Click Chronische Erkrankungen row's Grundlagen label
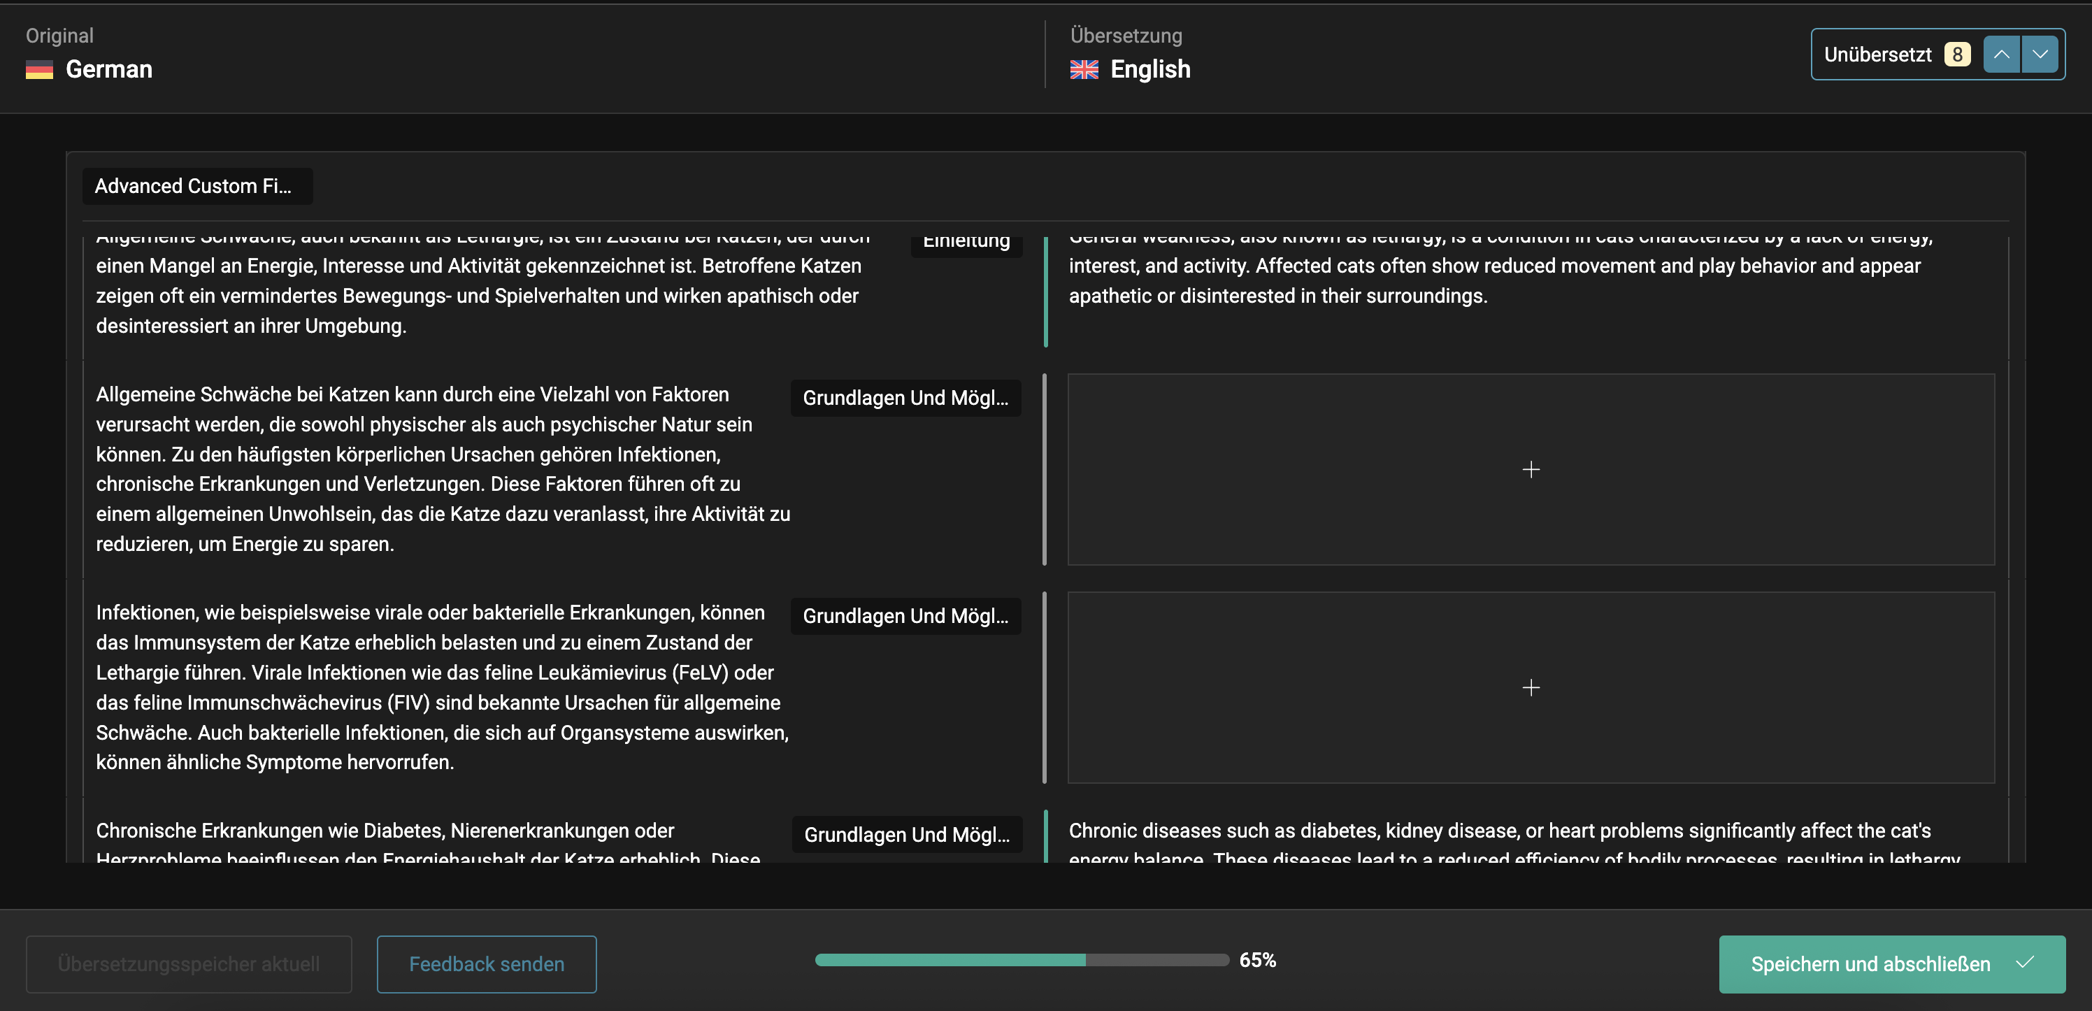2092x1011 pixels. tap(906, 835)
